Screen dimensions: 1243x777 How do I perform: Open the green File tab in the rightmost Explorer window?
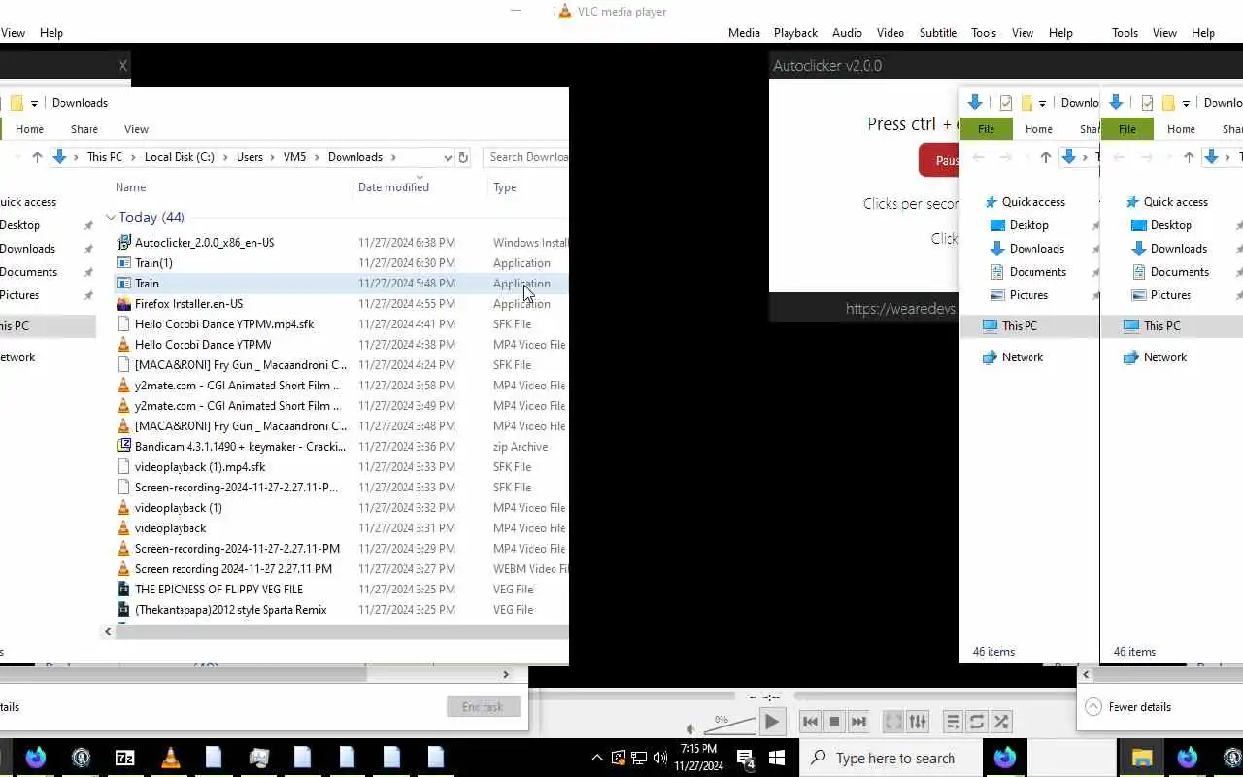click(1126, 129)
